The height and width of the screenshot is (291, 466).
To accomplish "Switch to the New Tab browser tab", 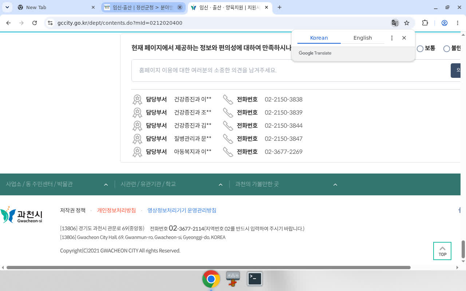I will tap(56, 7).
